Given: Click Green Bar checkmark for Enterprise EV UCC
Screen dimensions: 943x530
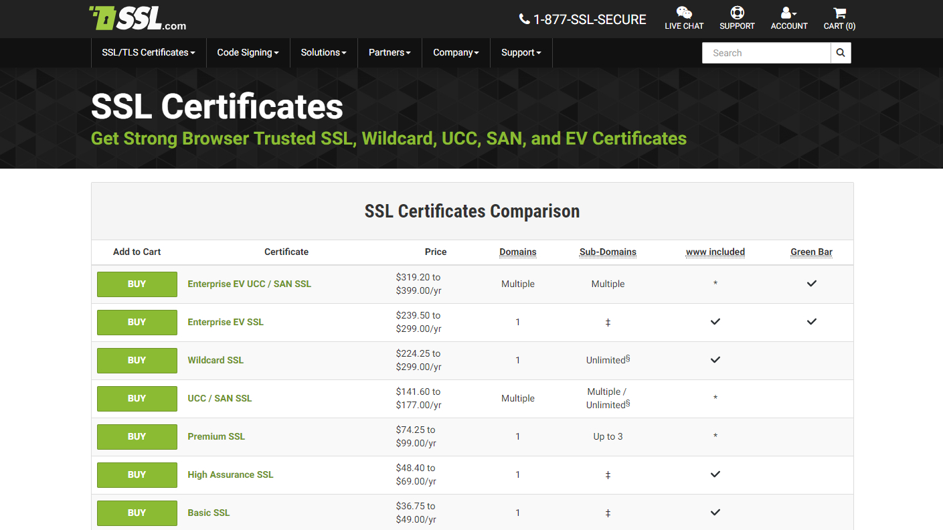Looking at the screenshot, I should coord(812,284).
